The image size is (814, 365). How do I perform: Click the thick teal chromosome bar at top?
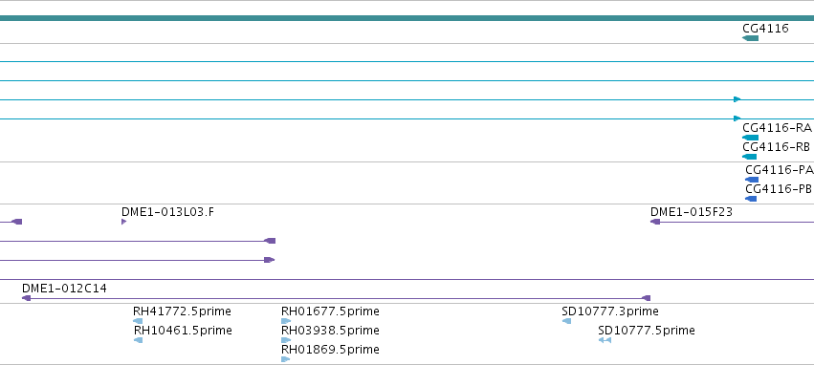(x=407, y=18)
